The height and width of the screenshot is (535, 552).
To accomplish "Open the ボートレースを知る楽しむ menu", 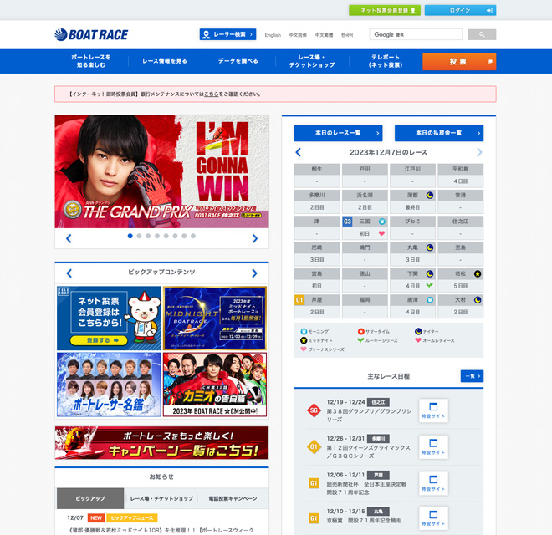I will pos(91,61).
